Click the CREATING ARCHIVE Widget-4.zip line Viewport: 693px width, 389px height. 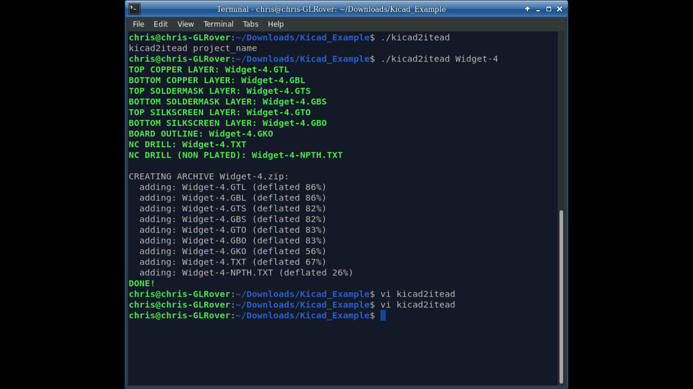tap(208, 176)
